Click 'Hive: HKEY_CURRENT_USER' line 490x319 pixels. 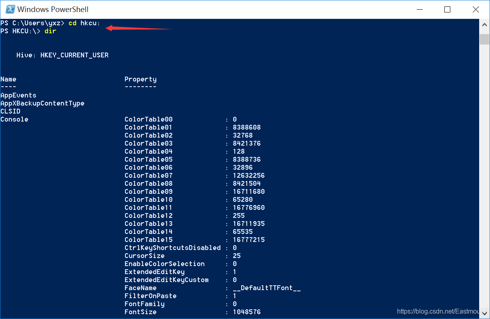63,55
